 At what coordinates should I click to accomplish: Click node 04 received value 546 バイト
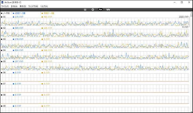pyautogui.click(x=48, y=50)
